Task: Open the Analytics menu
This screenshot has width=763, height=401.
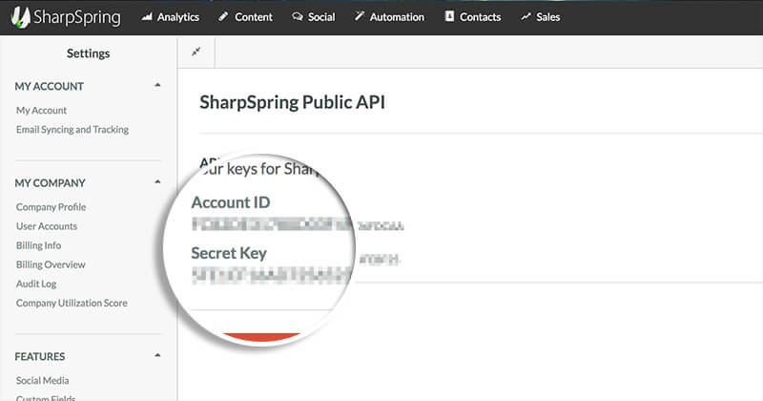Action: click(x=171, y=17)
